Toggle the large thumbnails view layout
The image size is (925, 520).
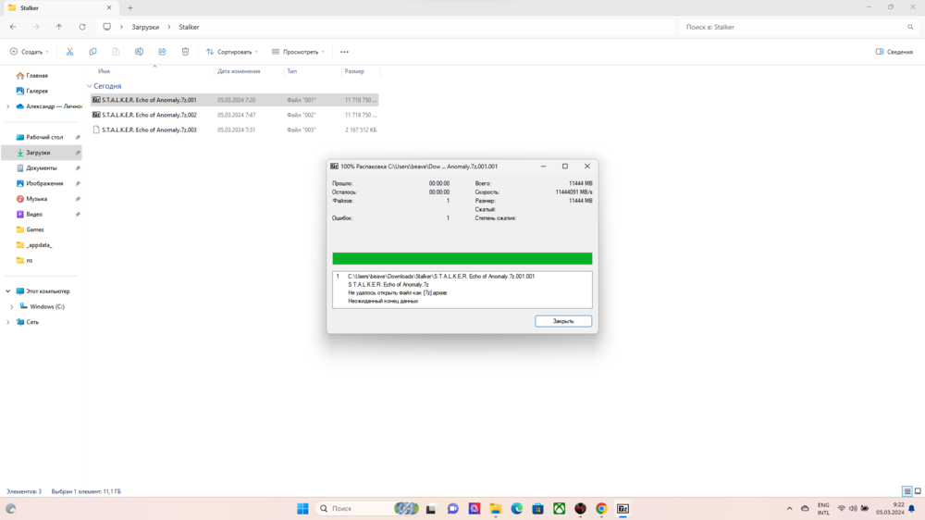click(918, 491)
